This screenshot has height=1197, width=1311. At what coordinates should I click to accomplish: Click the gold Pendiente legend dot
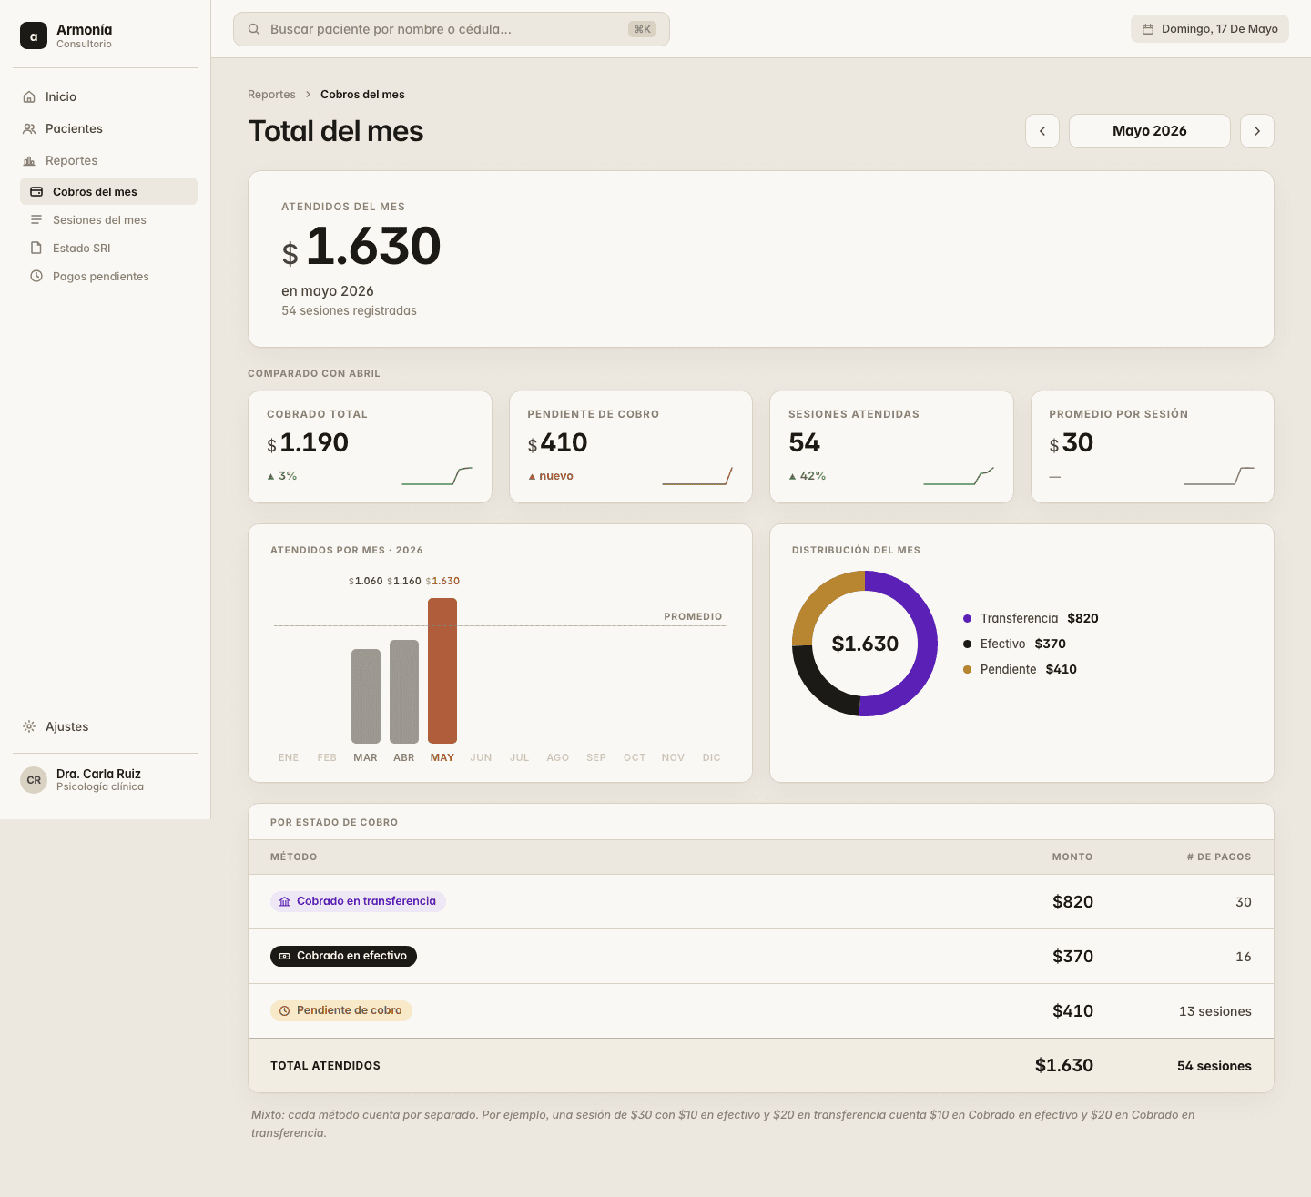tap(967, 669)
